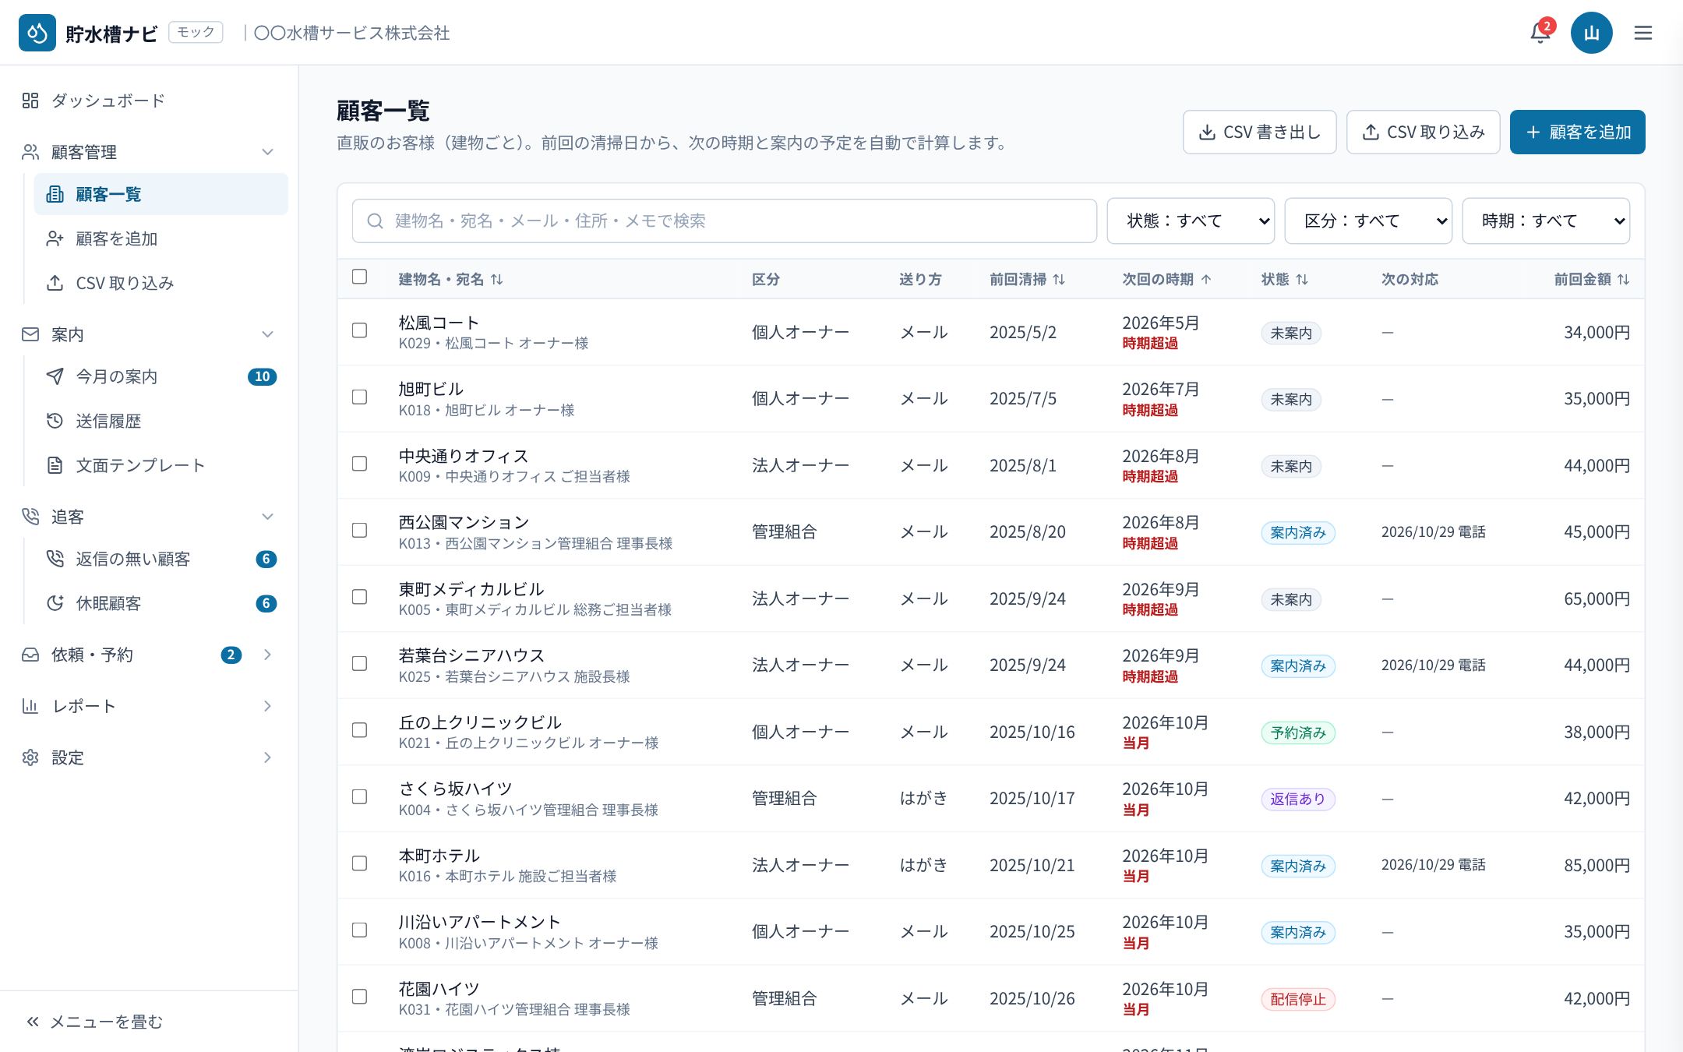Expand the 依頼・予約 section chevron
The image size is (1683, 1052).
point(267,655)
